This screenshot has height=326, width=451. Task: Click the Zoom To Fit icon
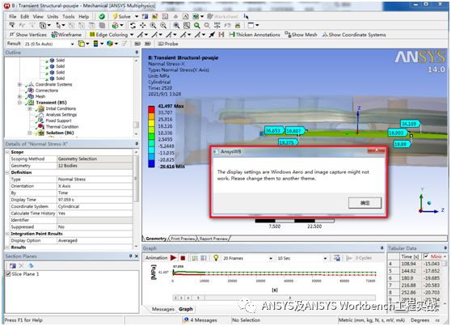pyautogui.click(x=176, y=25)
